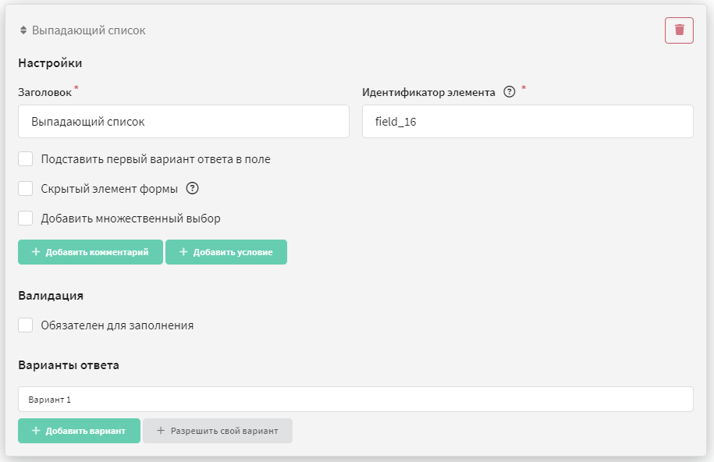714x462 pixels.
Task: Click the Разрешить свой вариант button
Action: coord(217,431)
